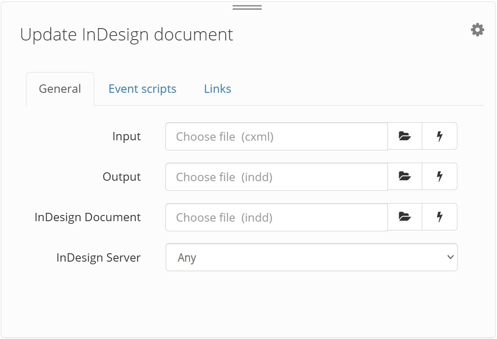Viewport: 497px width, 339px height.
Task: Click the chevron on the InDesign Server selector
Action: click(449, 257)
